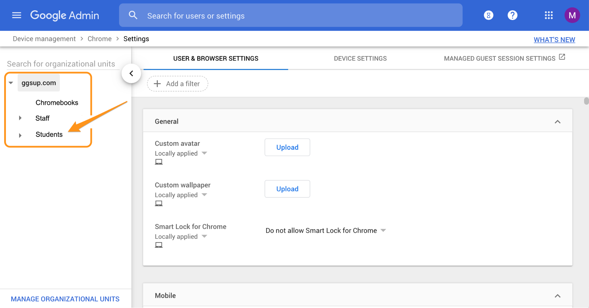The height and width of the screenshot is (308, 589).
Task: Click the Custom avatar label
Action: [177, 144]
